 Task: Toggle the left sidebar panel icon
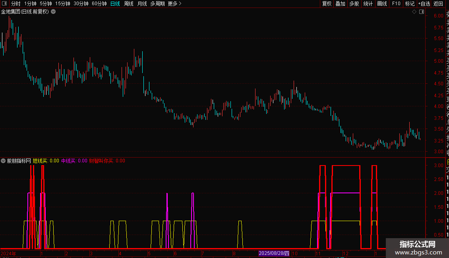[x=4, y=4]
